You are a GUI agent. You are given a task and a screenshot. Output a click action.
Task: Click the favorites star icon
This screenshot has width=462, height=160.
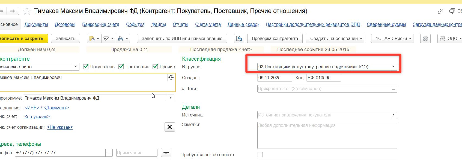click(27, 11)
